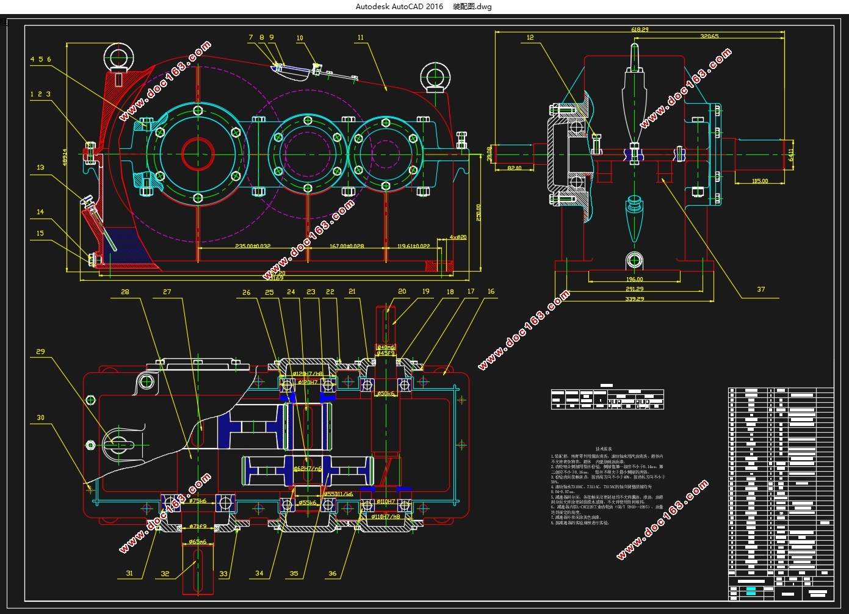
Task: Select the ø78F9 fit annotation
Action: tap(197, 526)
